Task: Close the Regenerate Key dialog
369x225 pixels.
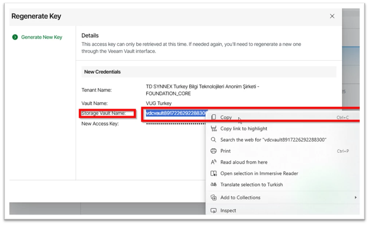Action: pyautogui.click(x=332, y=16)
